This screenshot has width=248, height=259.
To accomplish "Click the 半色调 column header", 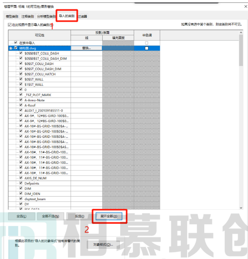I will pyautogui.click(x=147, y=35).
